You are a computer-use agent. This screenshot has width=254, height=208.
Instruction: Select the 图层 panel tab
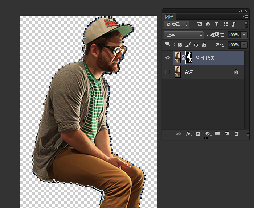point(169,17)
